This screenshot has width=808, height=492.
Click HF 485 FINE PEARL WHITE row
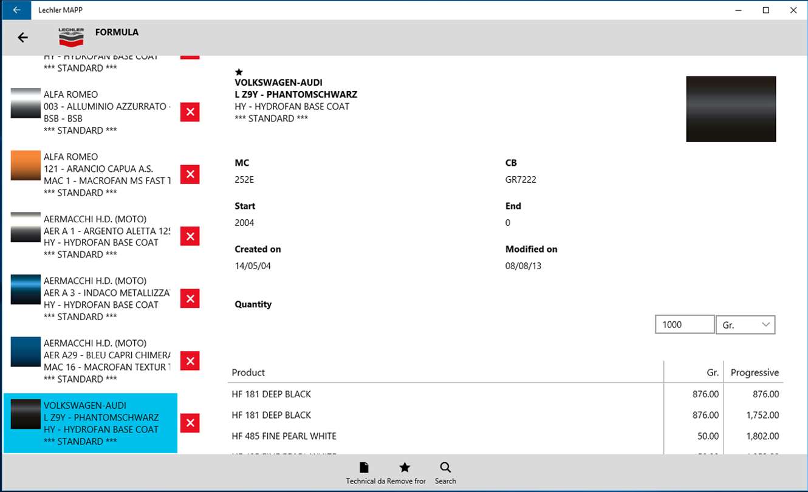(x=505, y=436)
